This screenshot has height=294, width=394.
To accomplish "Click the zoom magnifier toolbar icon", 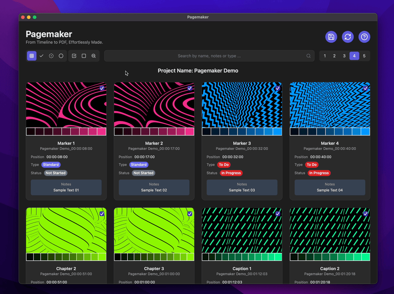I will [94, 56].
